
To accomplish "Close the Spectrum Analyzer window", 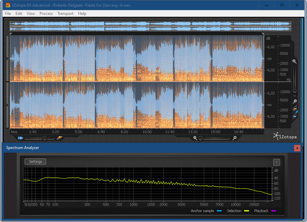I will (x=297, y=148).
